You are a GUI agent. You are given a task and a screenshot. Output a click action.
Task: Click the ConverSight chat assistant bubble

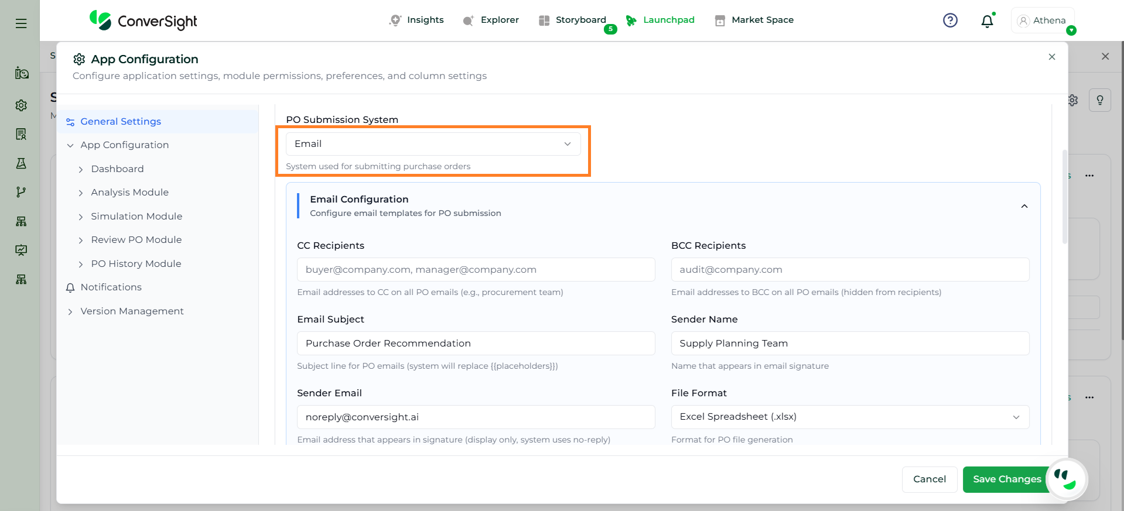point(1066,479)
